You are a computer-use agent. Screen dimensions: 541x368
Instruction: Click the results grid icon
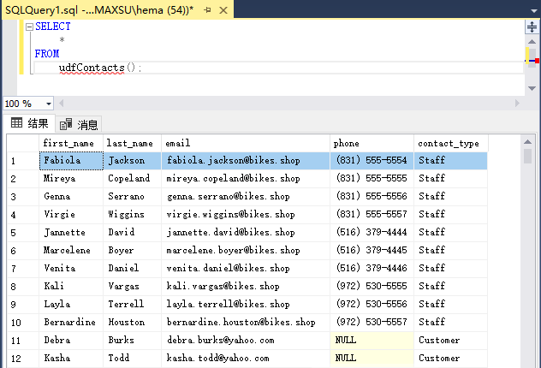[x=16, y=122]
